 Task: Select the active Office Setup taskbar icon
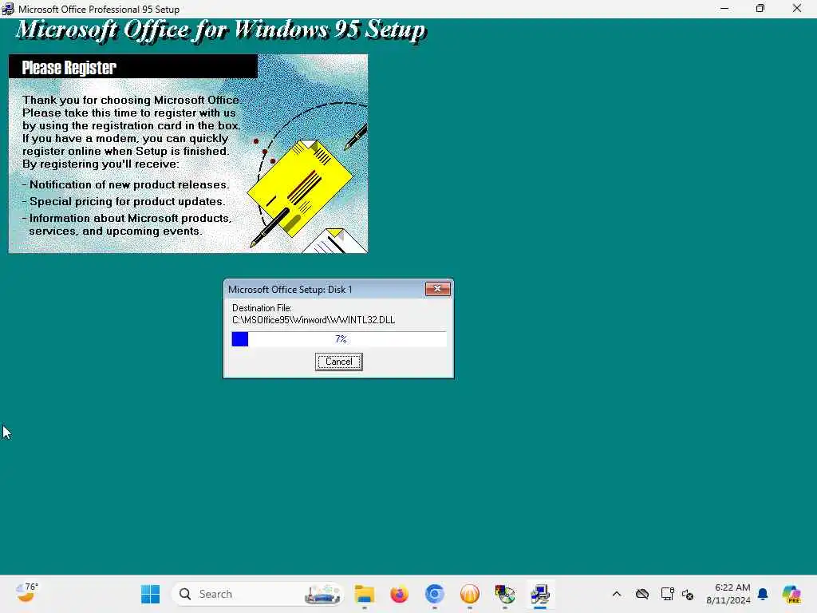tap(540, 594)
